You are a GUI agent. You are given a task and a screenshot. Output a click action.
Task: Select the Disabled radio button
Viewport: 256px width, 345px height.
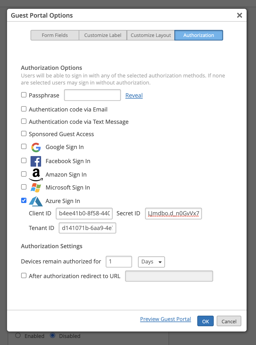coord(53,336)
